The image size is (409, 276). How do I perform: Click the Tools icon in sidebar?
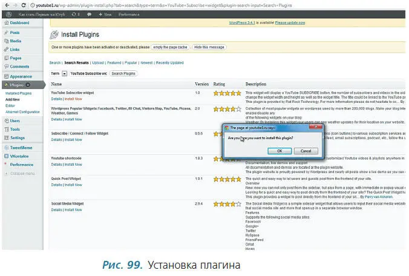pyautogui.click(x=7, y=130)
